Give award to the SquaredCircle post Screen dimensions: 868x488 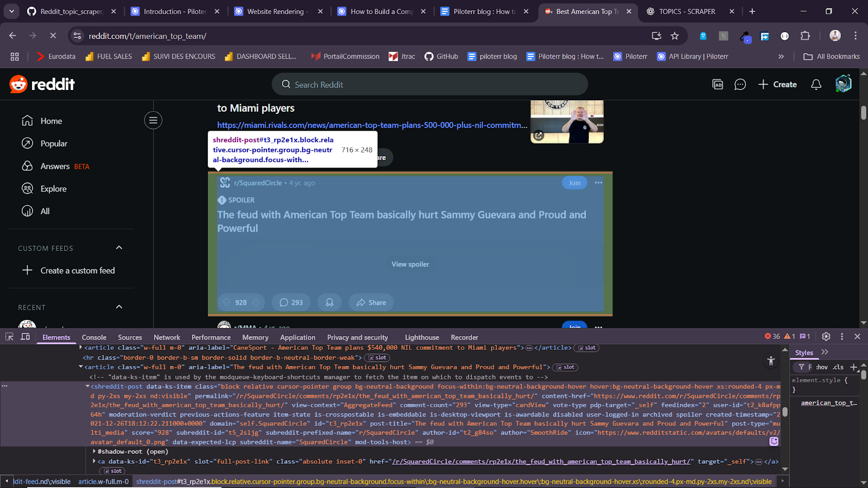[329, 303]
